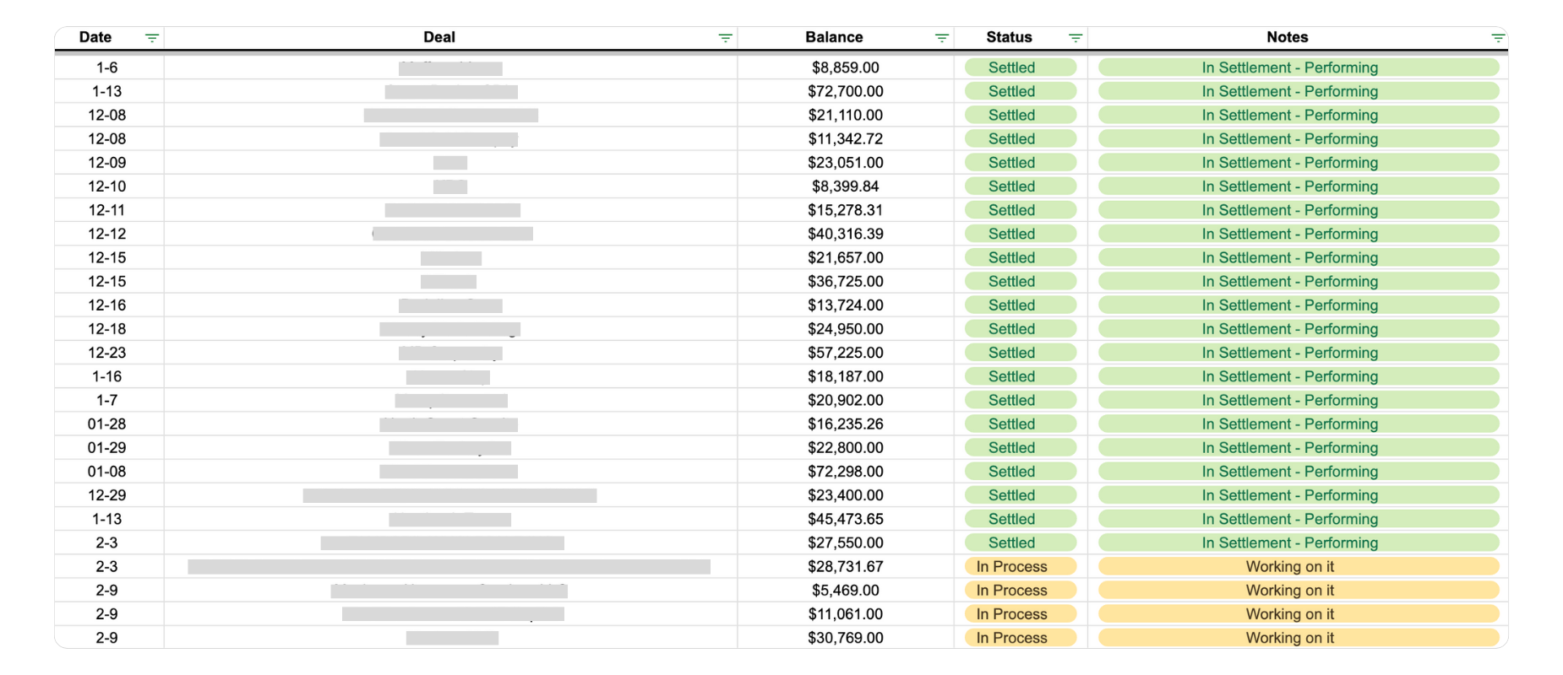This screenshot has width=1563, height=675.
Task: Toggle the In Process chip on the $11,061.00 row
Action: coord(1019,613)
